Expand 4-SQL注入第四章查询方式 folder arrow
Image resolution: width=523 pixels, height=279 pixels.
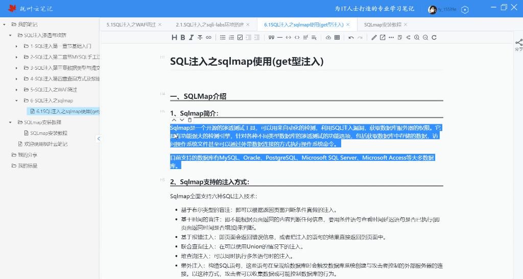point(17,79)
